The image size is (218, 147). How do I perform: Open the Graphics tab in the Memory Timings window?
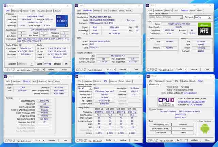pyautogui.click(x=42, y=81)
